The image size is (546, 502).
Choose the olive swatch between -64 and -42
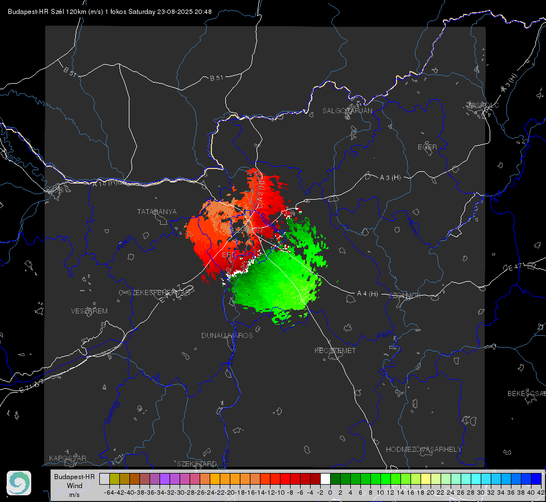click(x=114, y=479)
